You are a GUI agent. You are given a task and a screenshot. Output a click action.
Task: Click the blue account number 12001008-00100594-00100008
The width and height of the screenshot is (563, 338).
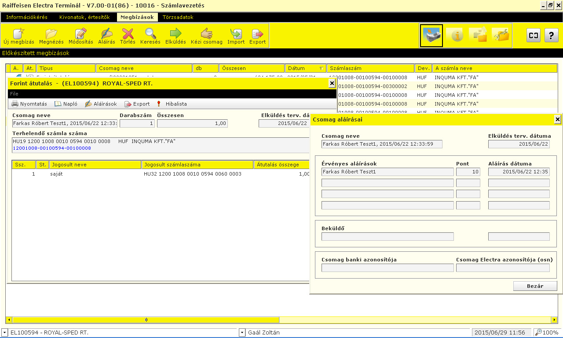tap(52, 148)
